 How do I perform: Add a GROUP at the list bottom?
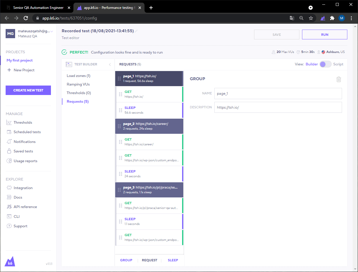pos(126,260)
